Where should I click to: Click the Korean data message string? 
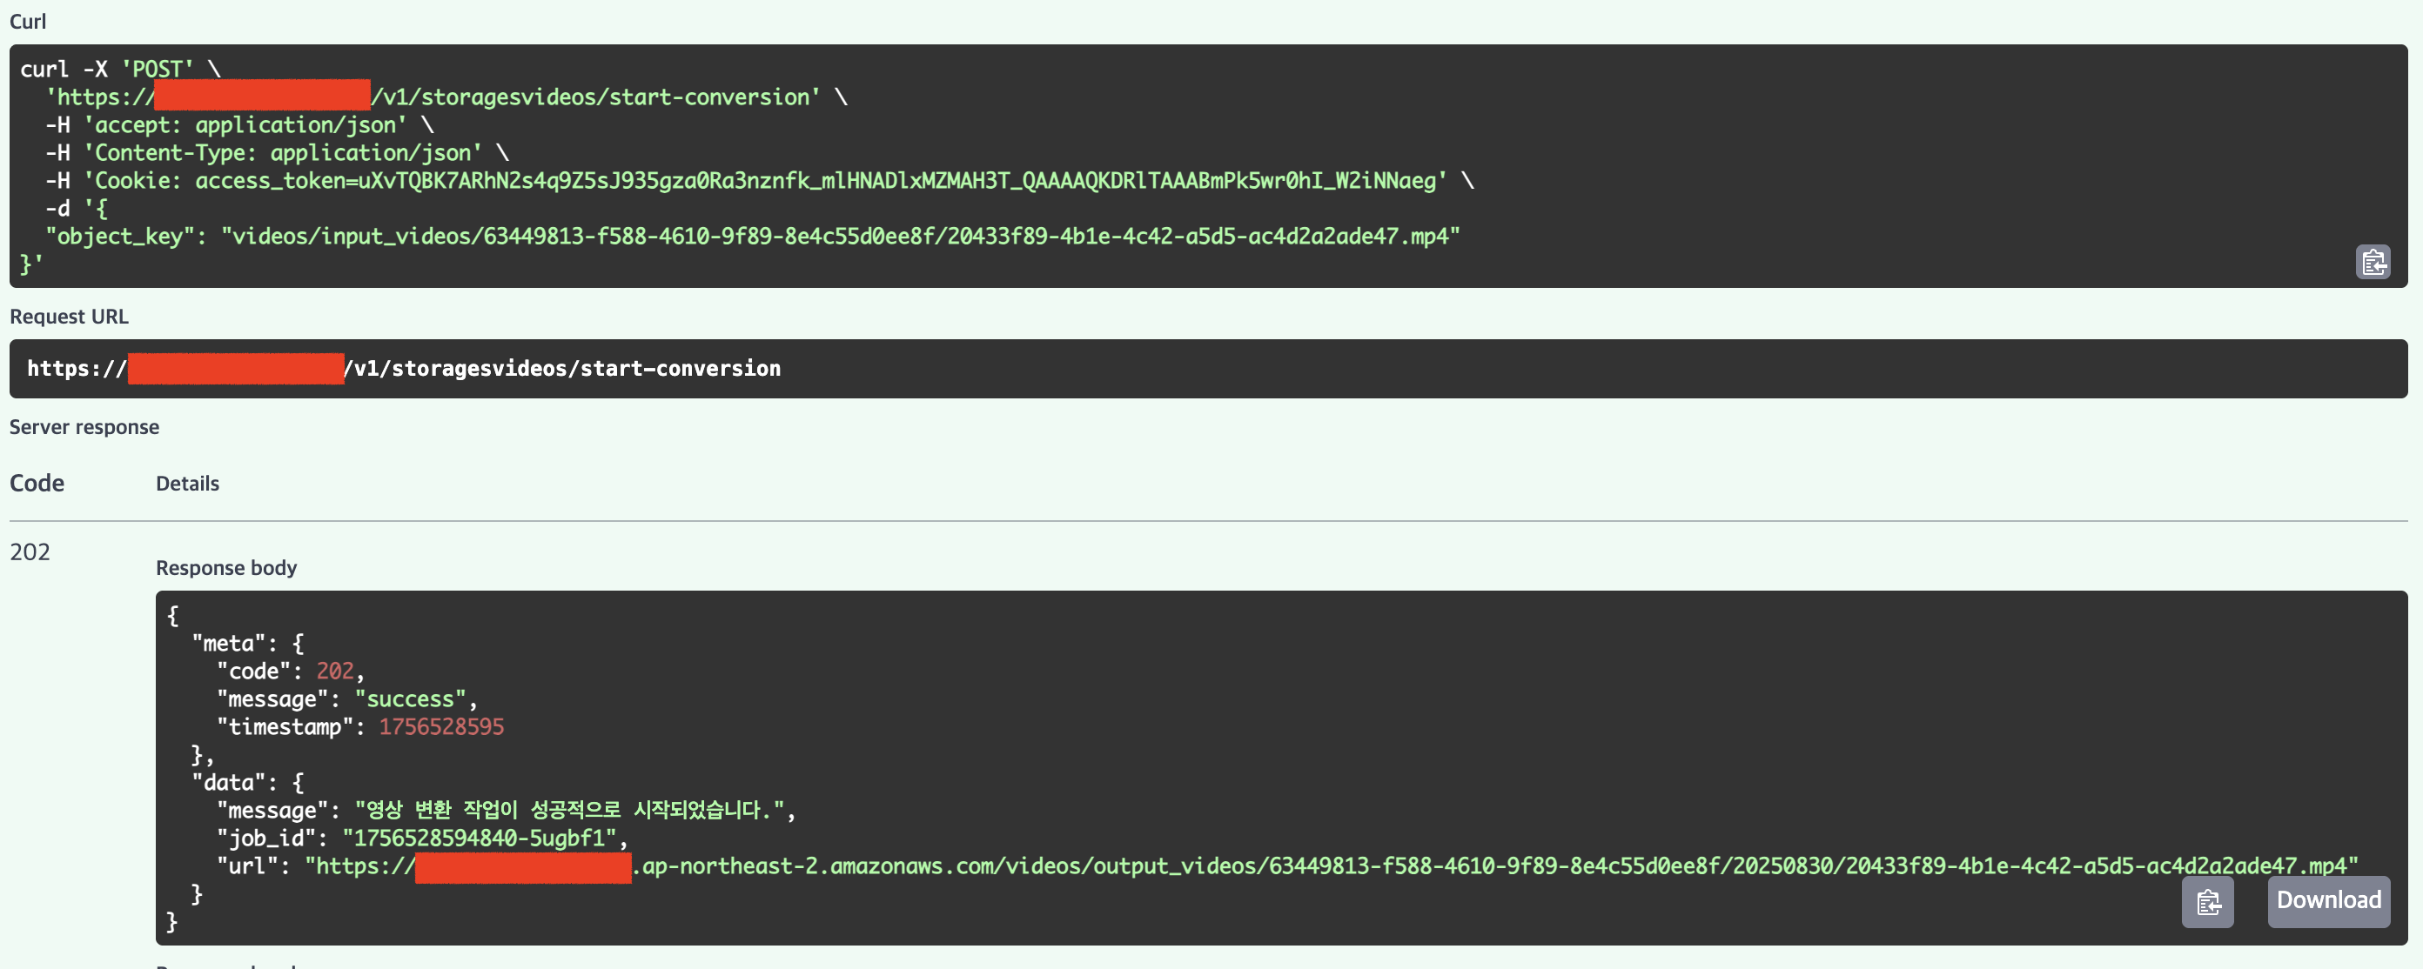tap(574, 810)
